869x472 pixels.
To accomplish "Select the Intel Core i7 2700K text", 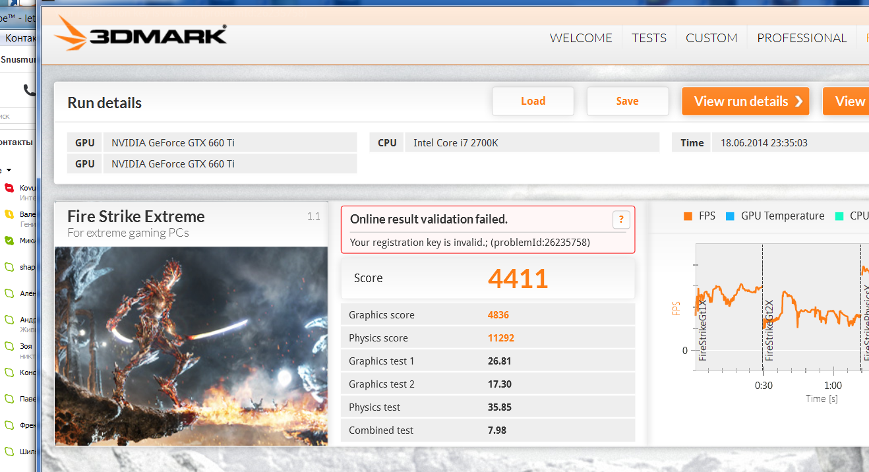I will click(456, 142).
